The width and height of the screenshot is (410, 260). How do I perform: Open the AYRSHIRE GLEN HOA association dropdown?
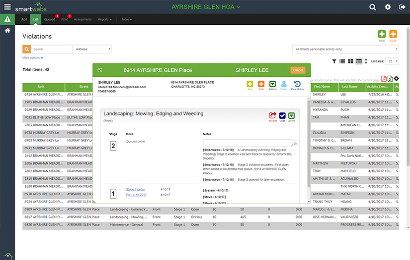click(206, 7)
